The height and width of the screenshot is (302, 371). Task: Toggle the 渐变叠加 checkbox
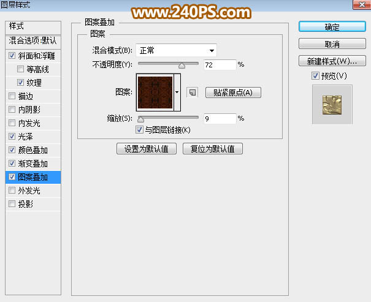coord(12,164)
